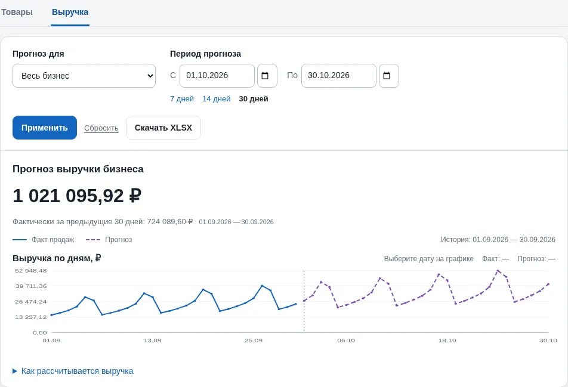Click the x-axis label 06.10
The width and height of the screenshot is (568, 387).
346,340
